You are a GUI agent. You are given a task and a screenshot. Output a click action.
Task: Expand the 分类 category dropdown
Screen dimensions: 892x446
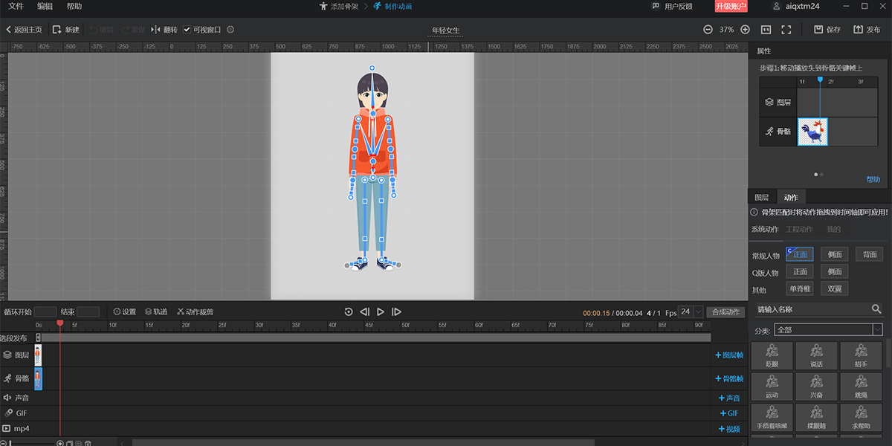click(877, 329)
